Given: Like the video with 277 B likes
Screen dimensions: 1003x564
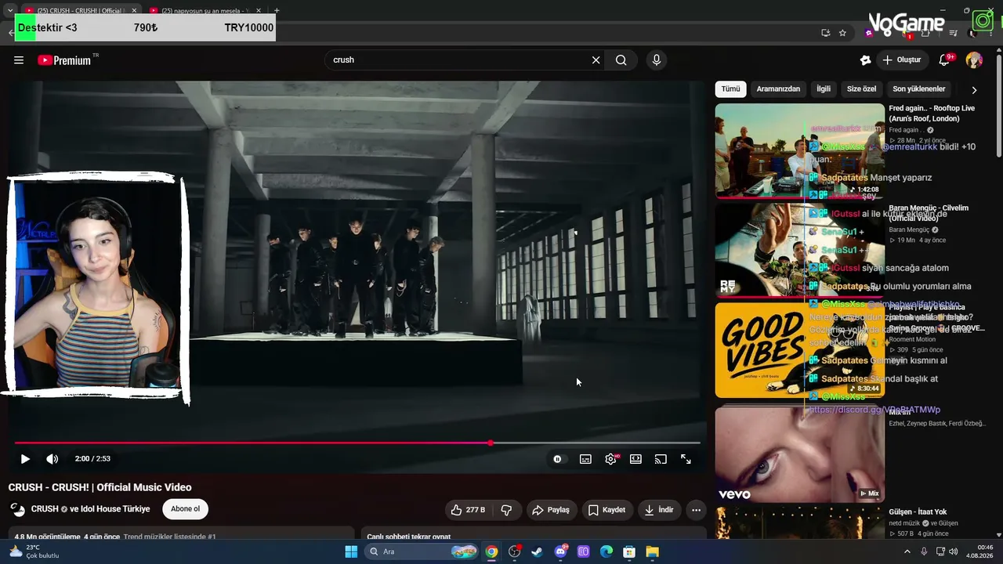Looking at the screenshot, I should [468, 510].
